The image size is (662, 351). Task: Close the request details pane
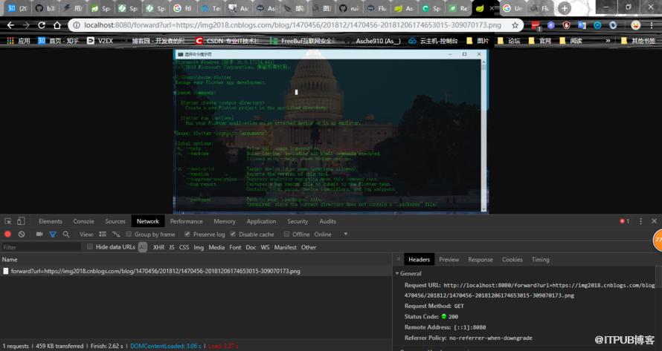click(x=399, y=259)
